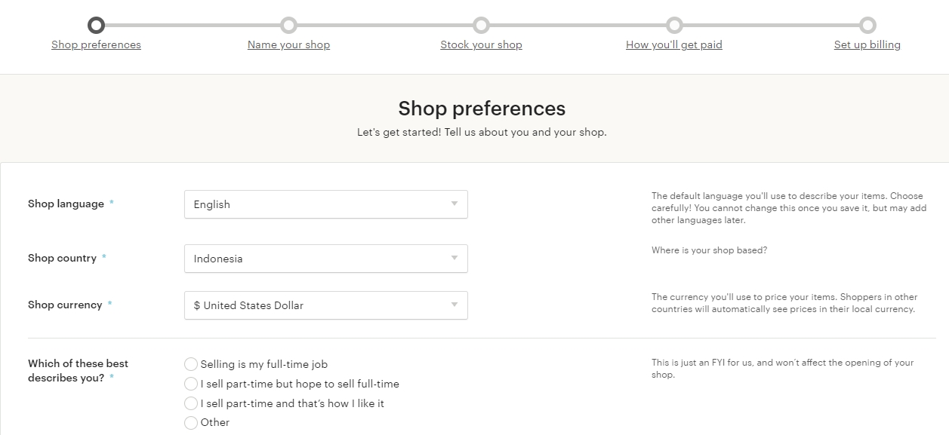Open the Shop language dropdown showing English
949x435 pixels.
(325, 204)
